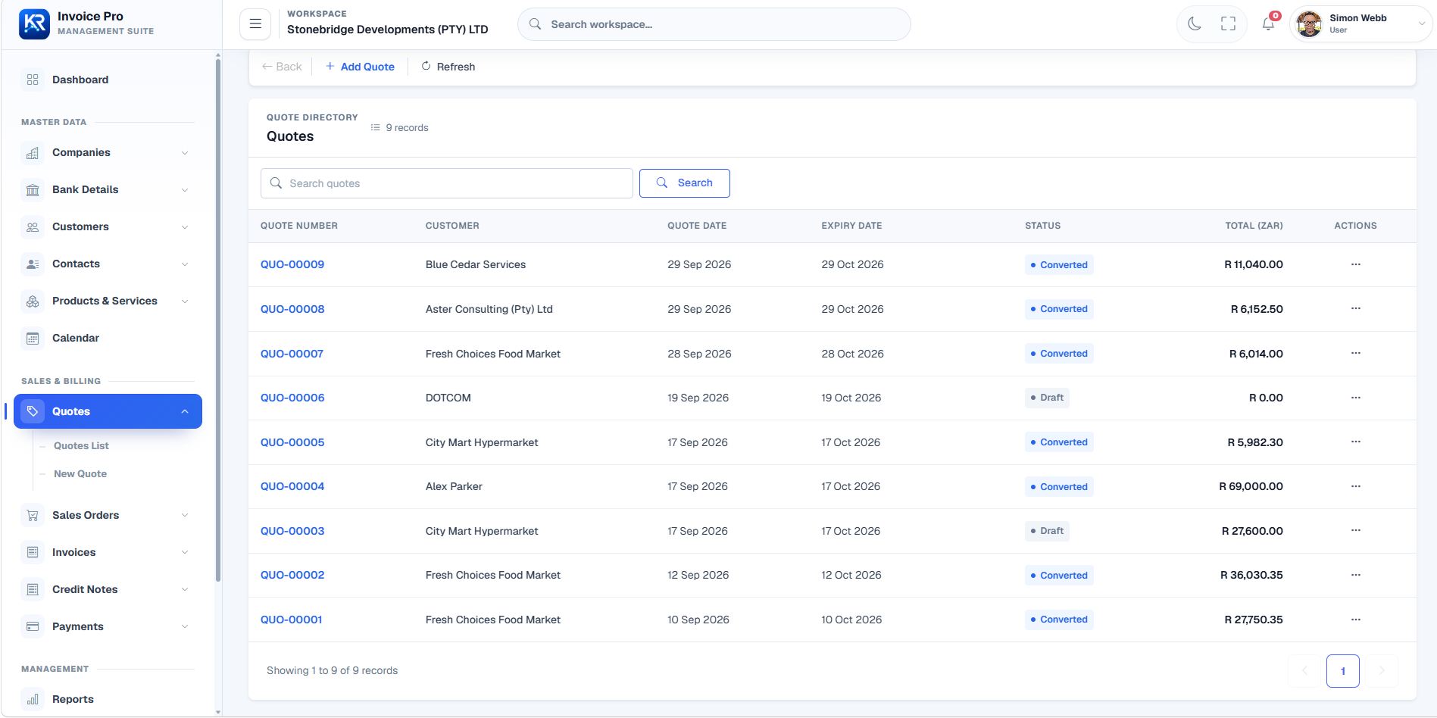Open Quotes List submenu item

pyautogui.click(x=81, y=446)
